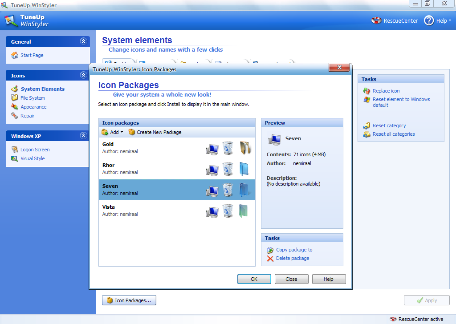The height and width of the screenshot is (324, 456).
Task: Click the Start Page house icon
Action: coord(15,55)
